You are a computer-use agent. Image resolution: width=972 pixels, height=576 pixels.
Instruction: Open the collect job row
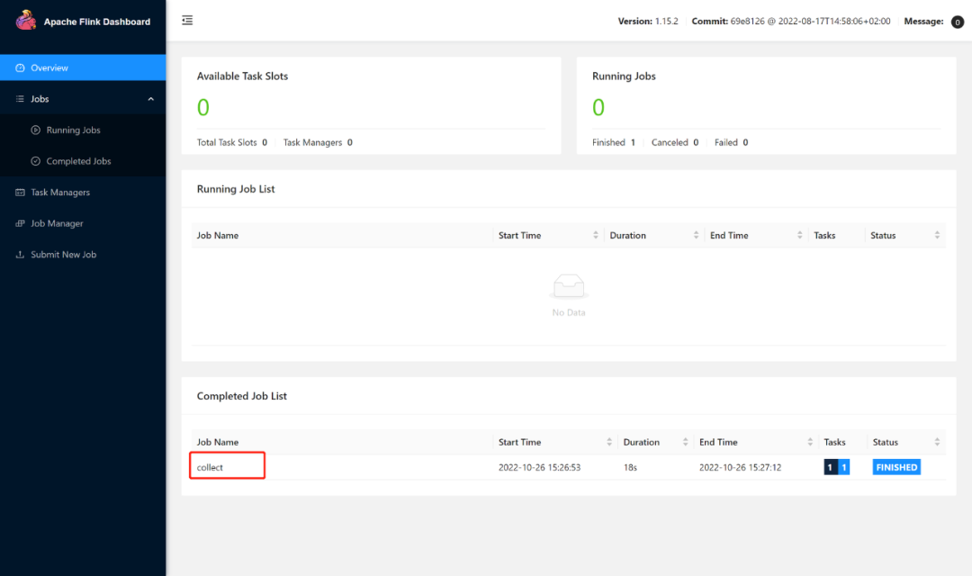pos(569,467)
